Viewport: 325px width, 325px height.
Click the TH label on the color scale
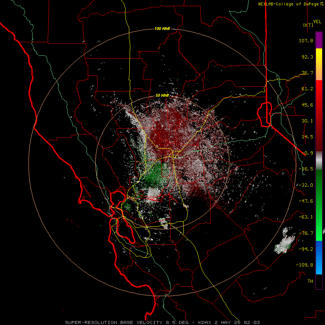(310, 281)
